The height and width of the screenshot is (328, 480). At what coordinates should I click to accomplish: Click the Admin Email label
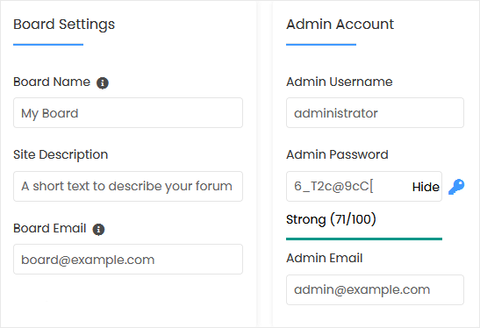325,258
